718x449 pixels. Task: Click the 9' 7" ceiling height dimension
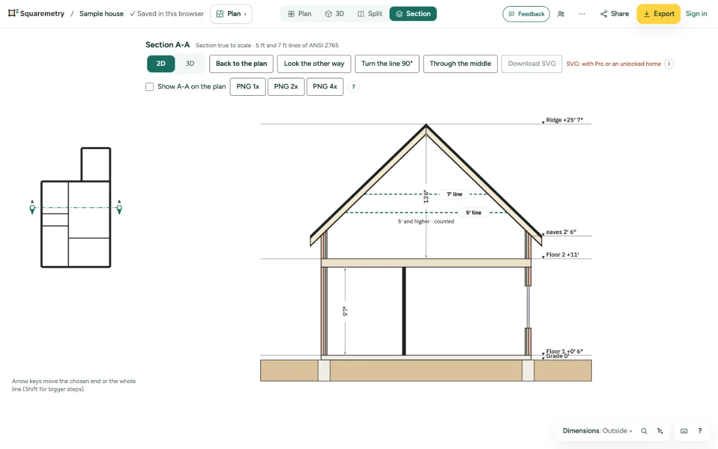345,311
